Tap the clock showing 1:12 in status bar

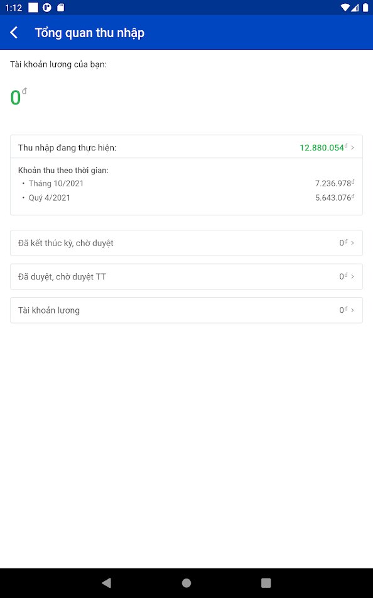click(11, 7)
